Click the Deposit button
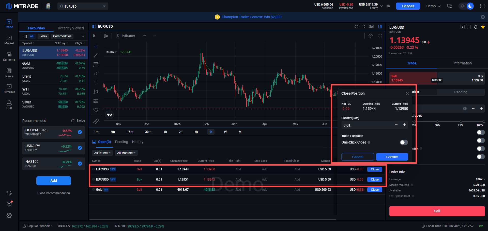Screen dimensions: 488x231 [408, 6]
